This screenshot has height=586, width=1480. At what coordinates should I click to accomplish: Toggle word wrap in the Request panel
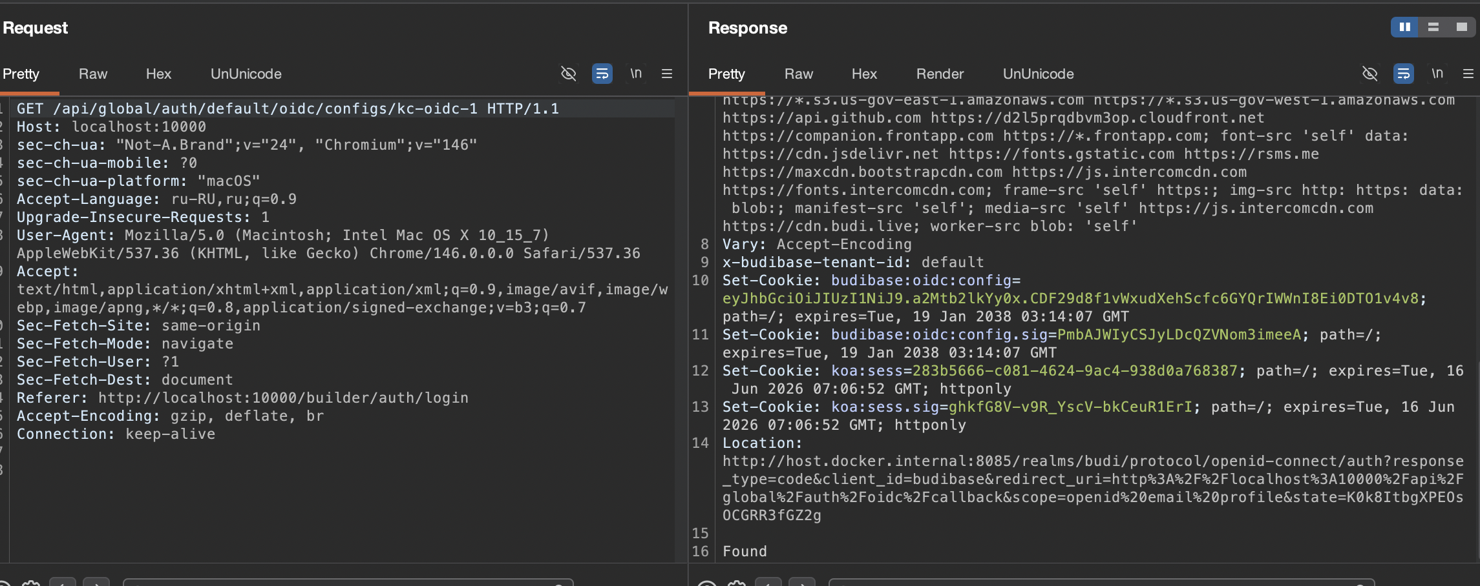tap(602, 74)
